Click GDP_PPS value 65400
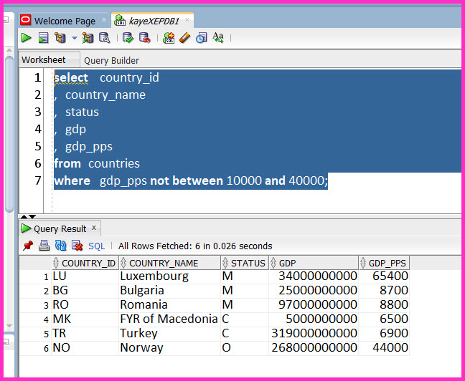 click(384, 276)
